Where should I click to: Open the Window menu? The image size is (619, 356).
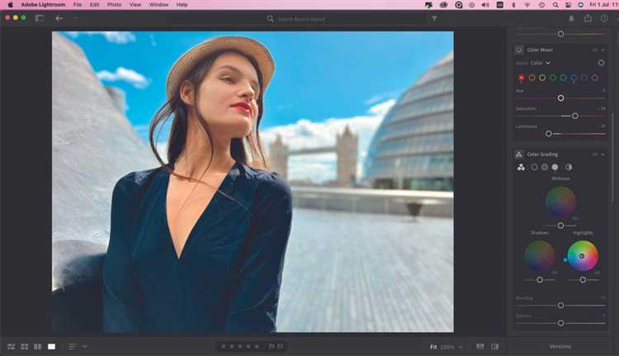point(159,5)
